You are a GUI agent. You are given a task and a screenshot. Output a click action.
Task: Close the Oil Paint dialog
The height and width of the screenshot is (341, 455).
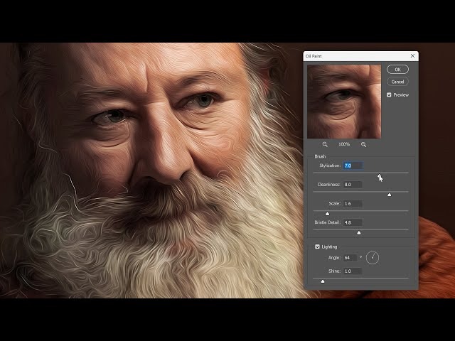(x=412, y=55)
